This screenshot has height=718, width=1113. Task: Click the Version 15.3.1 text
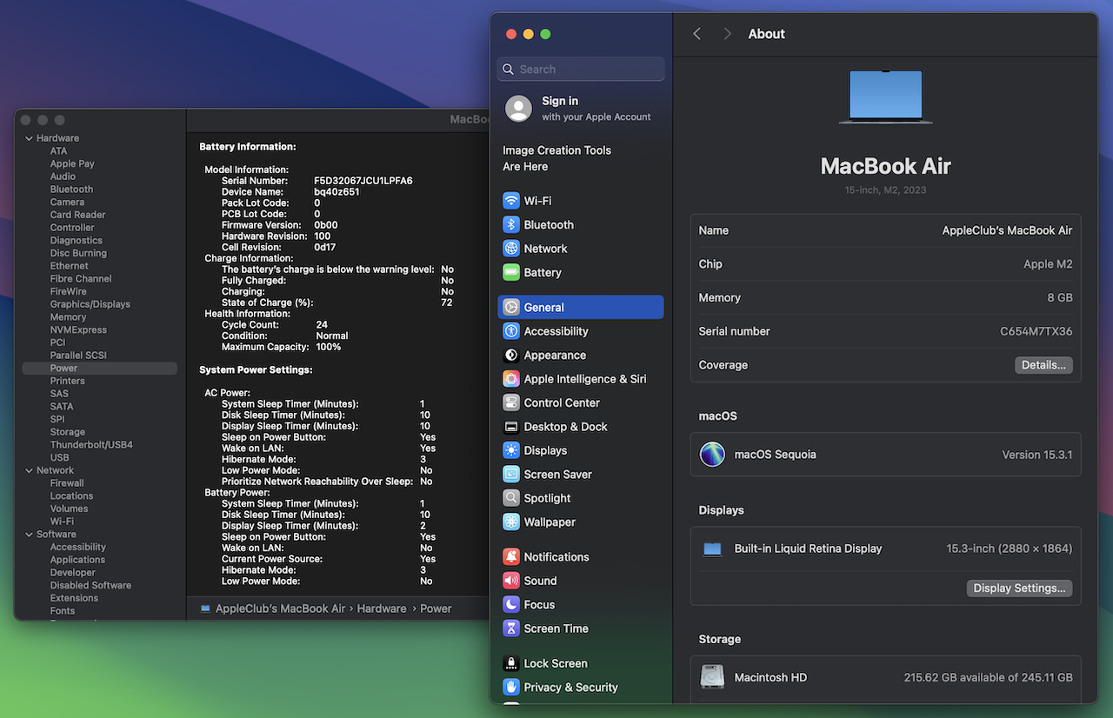point(1037,455)
